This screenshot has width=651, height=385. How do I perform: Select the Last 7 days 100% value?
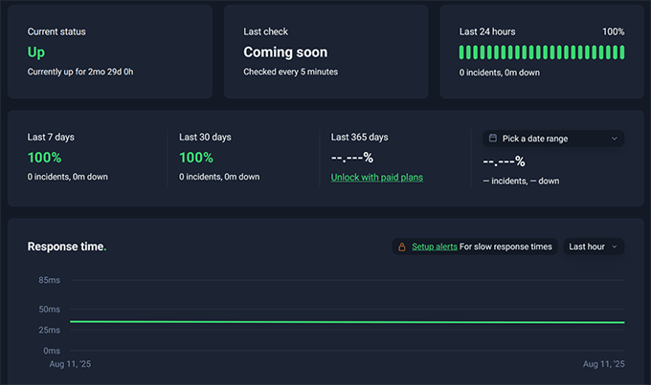click(x=44, y=158)
